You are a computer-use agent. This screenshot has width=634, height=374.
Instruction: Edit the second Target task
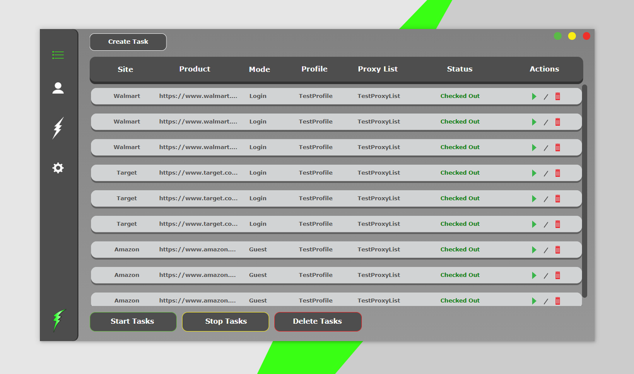[x=546, y=199]
